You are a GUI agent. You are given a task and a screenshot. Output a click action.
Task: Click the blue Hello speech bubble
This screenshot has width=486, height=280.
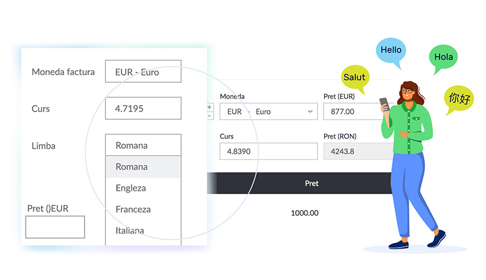391,51
